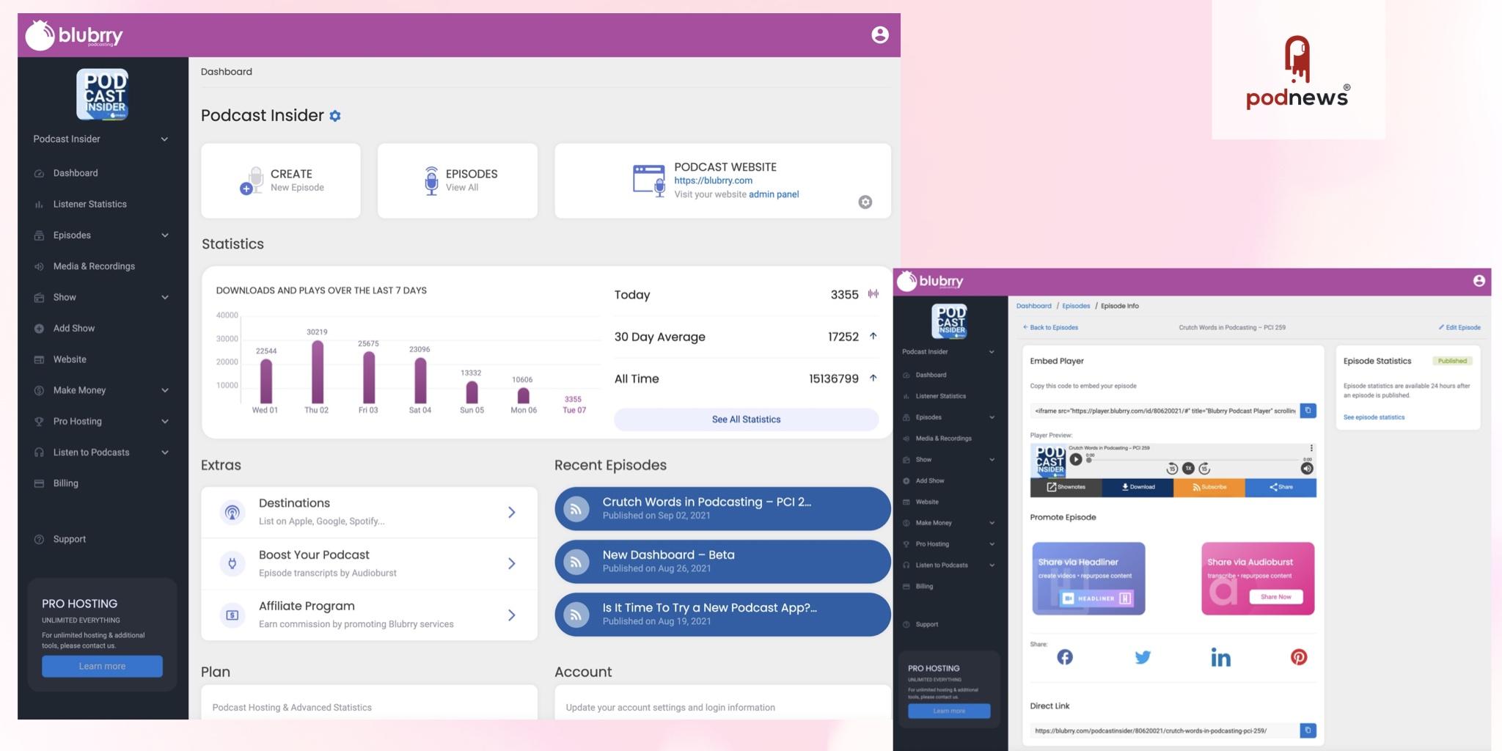Expand the Make Money section

click(x=164, y=390)
